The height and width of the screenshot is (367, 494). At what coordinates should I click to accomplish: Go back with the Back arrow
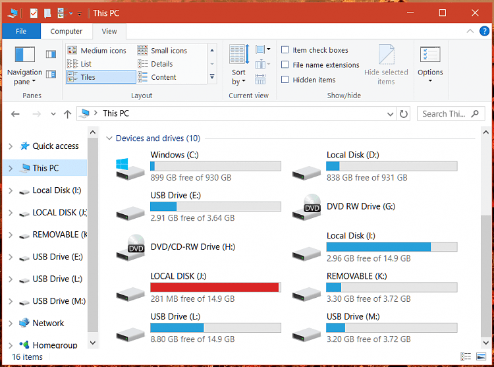pos(15,114)
